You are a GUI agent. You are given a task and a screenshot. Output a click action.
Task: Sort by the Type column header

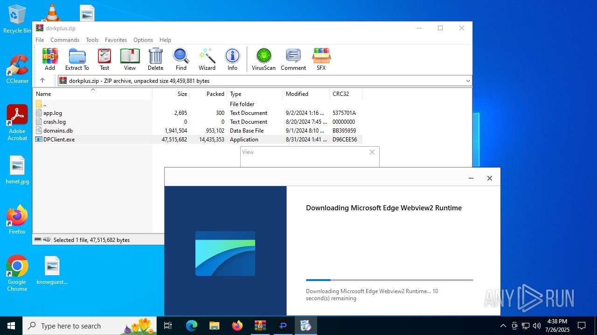coord(255,94)
